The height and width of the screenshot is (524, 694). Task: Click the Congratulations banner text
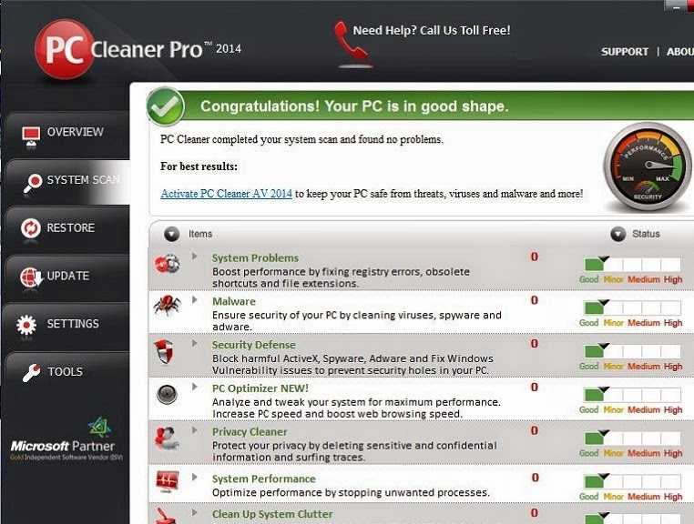click(x=354, y=106)
